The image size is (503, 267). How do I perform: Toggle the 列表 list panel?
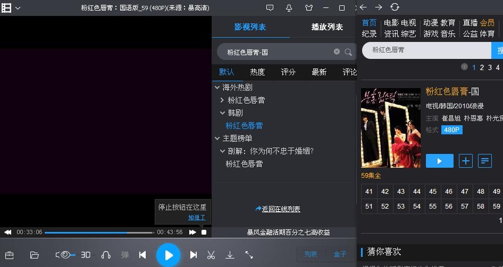(311, 254)
